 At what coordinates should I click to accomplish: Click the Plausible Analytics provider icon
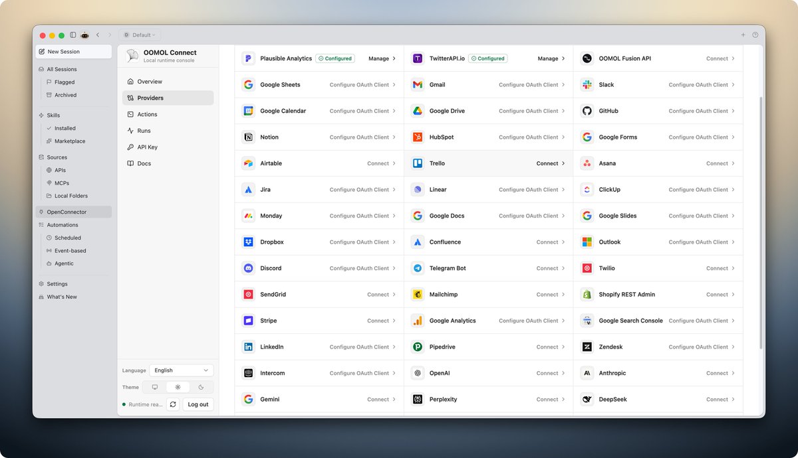coord(248,58)
